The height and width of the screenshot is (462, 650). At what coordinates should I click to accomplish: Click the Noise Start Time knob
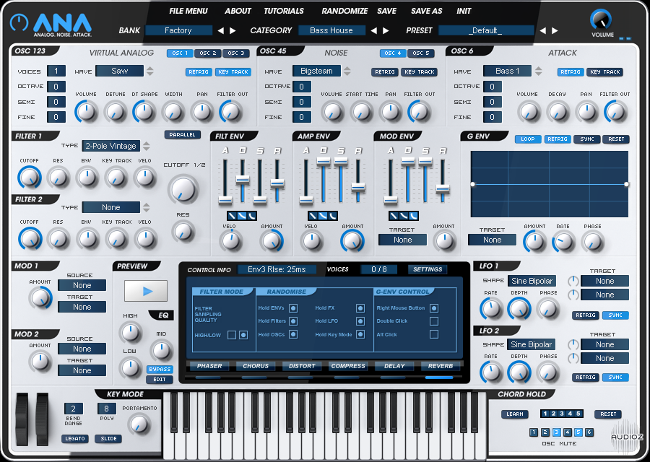(x=362, y=111)
